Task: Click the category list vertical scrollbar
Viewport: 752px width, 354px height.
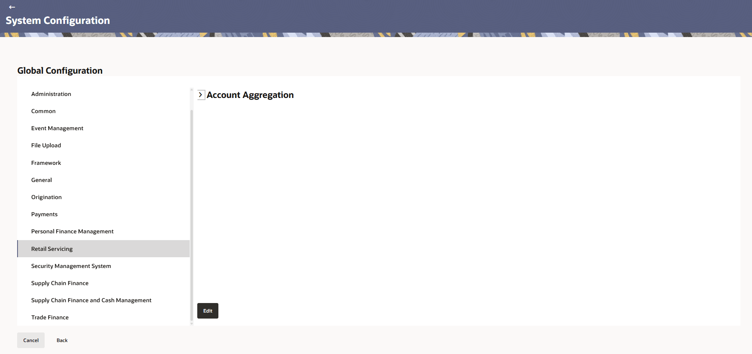Action: coord(192,215)
